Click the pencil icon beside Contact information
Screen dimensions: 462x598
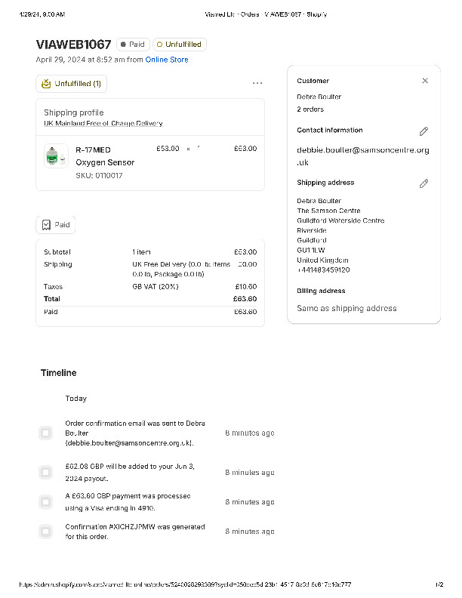point(423,131)
